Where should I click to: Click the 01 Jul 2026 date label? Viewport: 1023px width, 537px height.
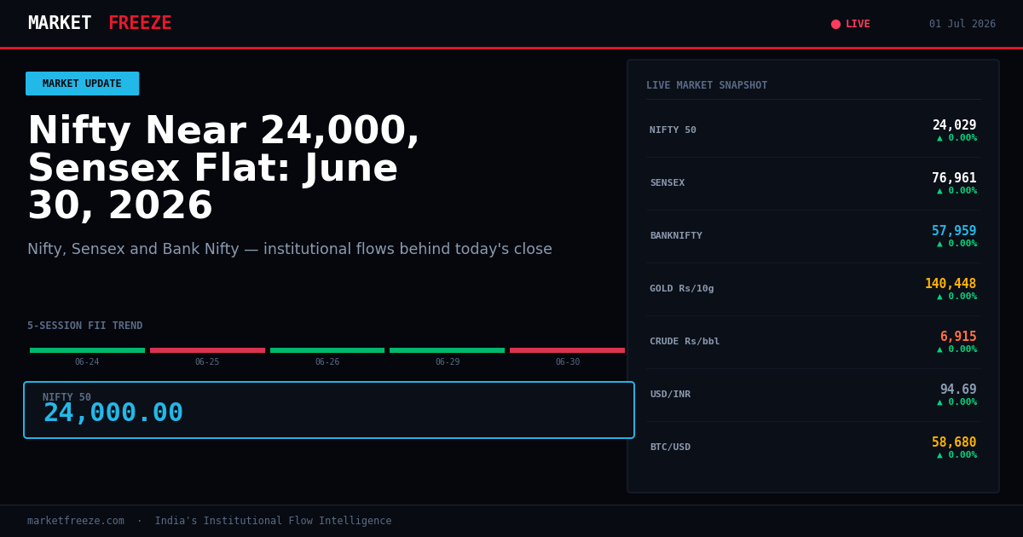point(962,24)
